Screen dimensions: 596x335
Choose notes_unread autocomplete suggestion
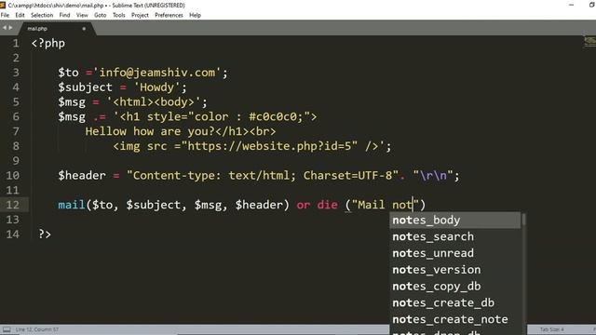(455, 253)
